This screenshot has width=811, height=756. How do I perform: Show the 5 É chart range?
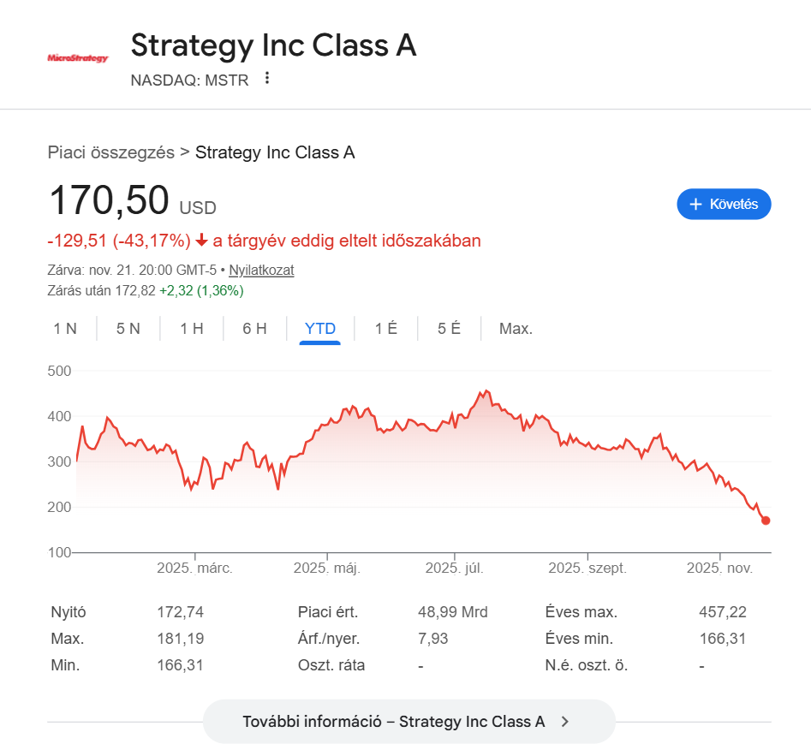(x=450, y=329)
